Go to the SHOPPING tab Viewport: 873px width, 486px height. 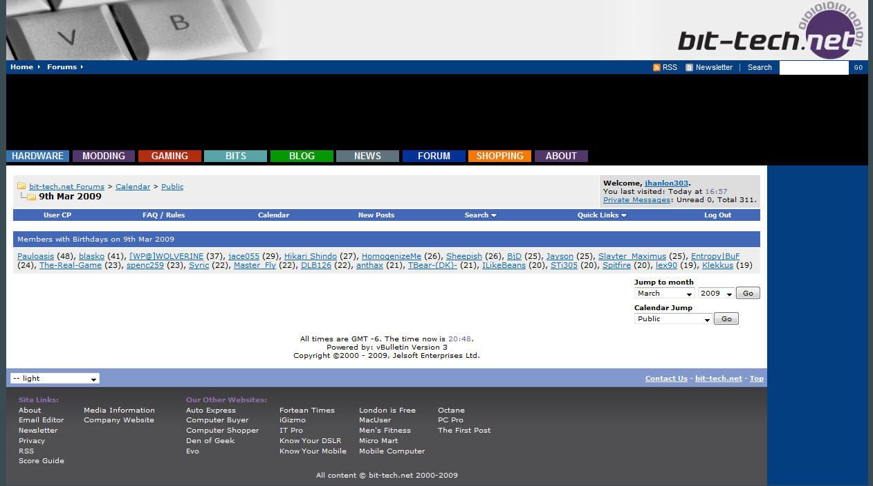(x=499, y=156)
